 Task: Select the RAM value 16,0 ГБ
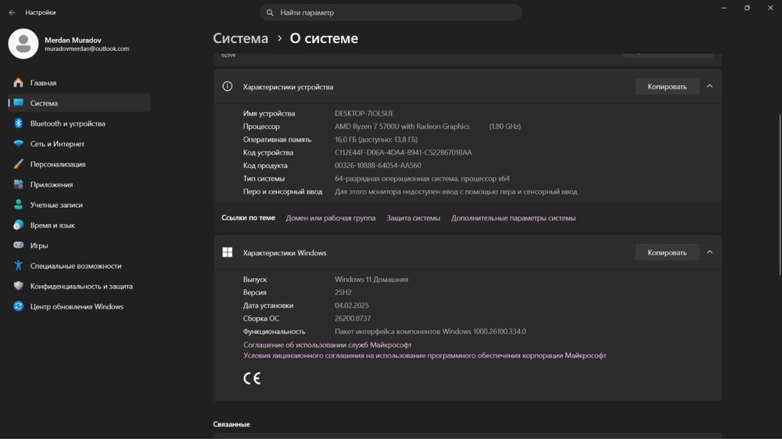(x=376, y=140)
